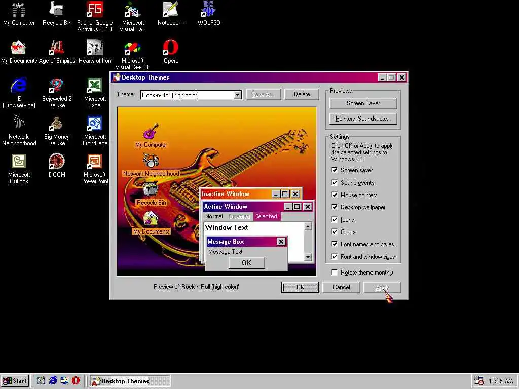
Task: Click the preview window's scrollbar down arrow
Action: coord(308,257)
